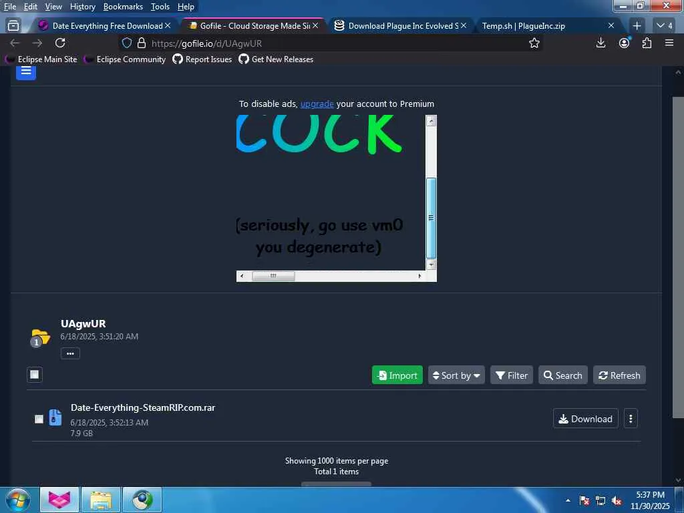
Task: Open a new browser tab
Action: [637, 26]
